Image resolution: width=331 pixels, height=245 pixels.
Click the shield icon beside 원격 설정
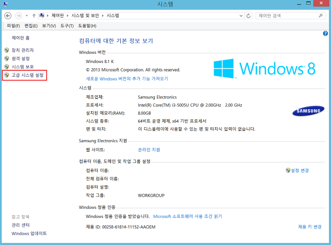(x=7, y=59)
